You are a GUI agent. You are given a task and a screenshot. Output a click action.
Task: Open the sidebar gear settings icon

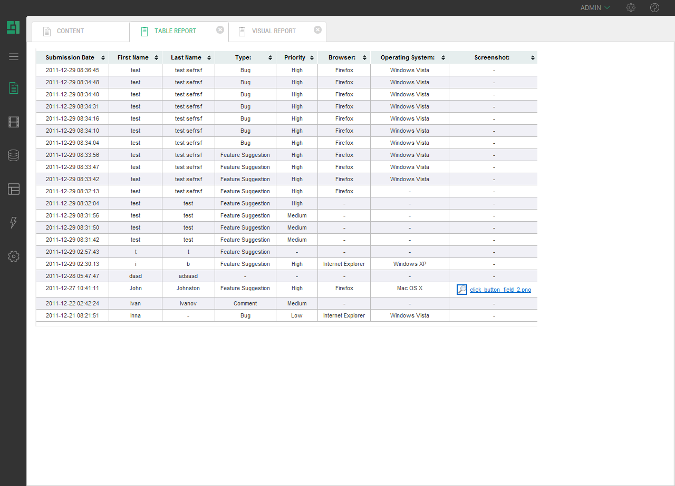tap(14, 256)
